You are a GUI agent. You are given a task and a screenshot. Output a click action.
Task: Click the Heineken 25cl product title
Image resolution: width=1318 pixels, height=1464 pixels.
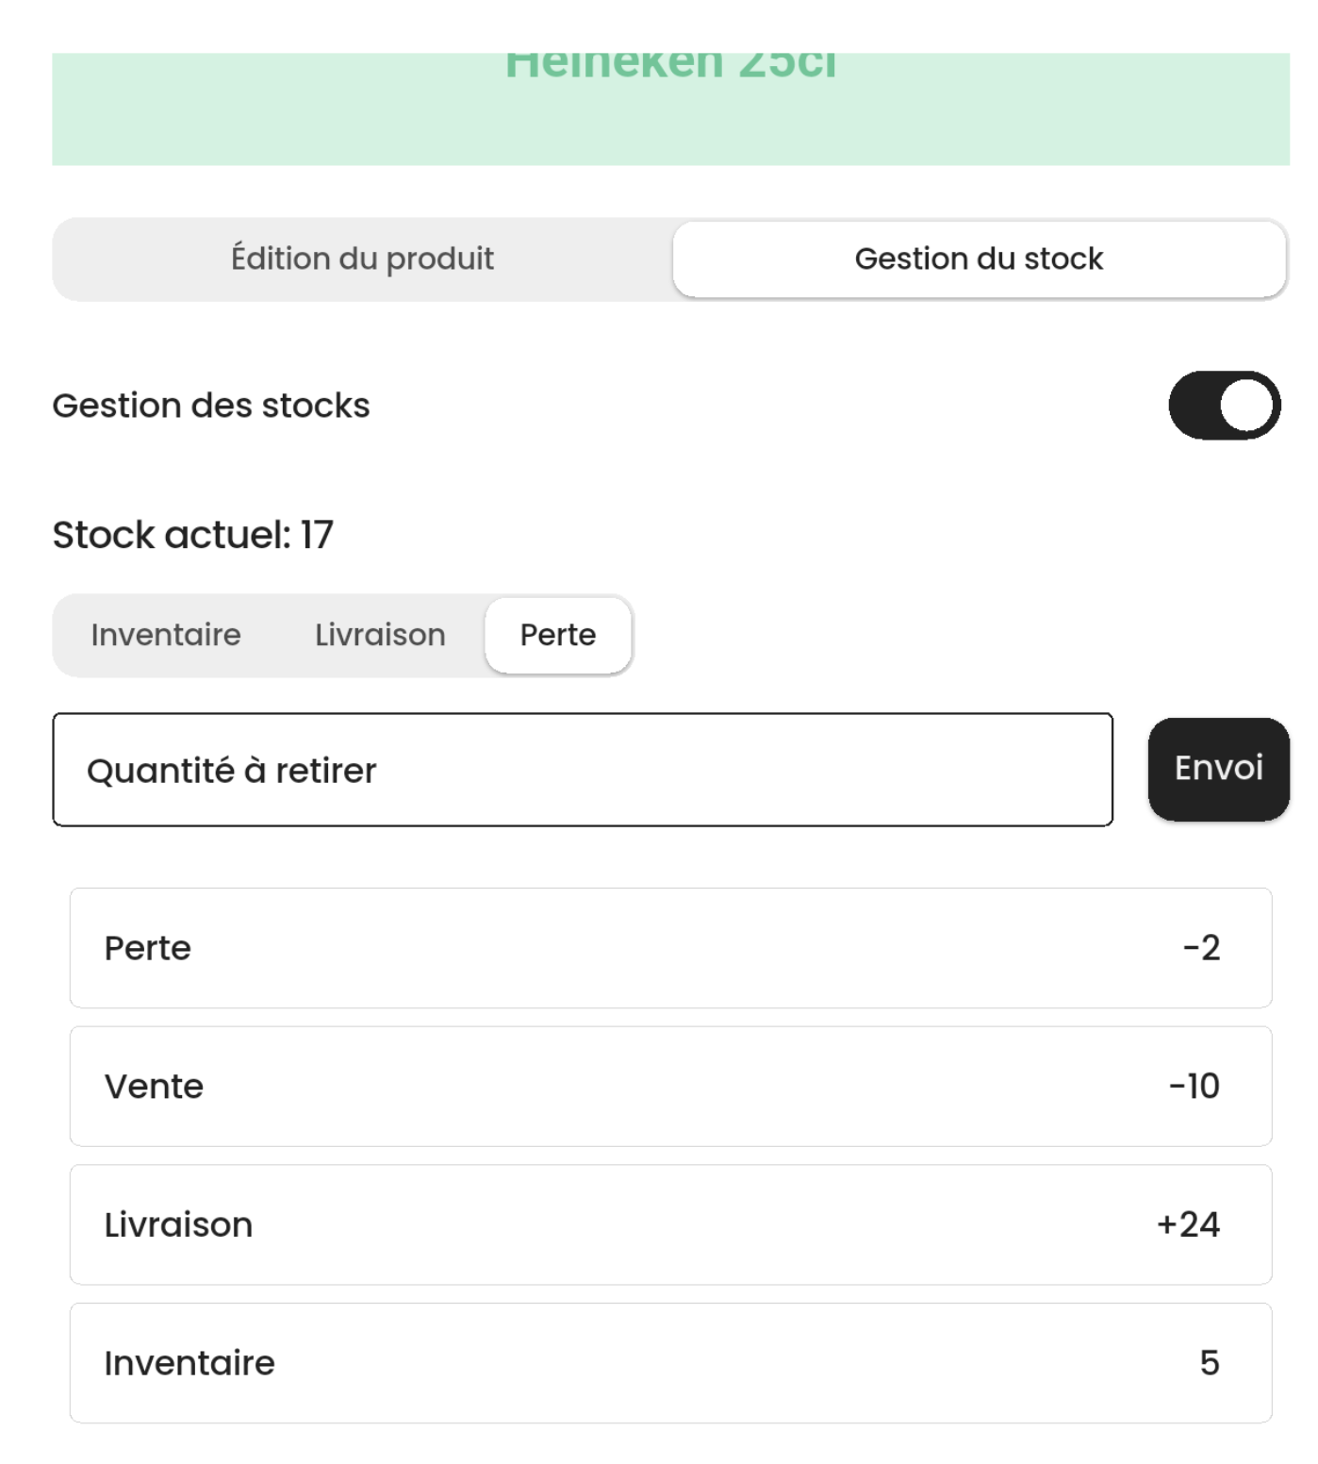[x=670, y=64]
